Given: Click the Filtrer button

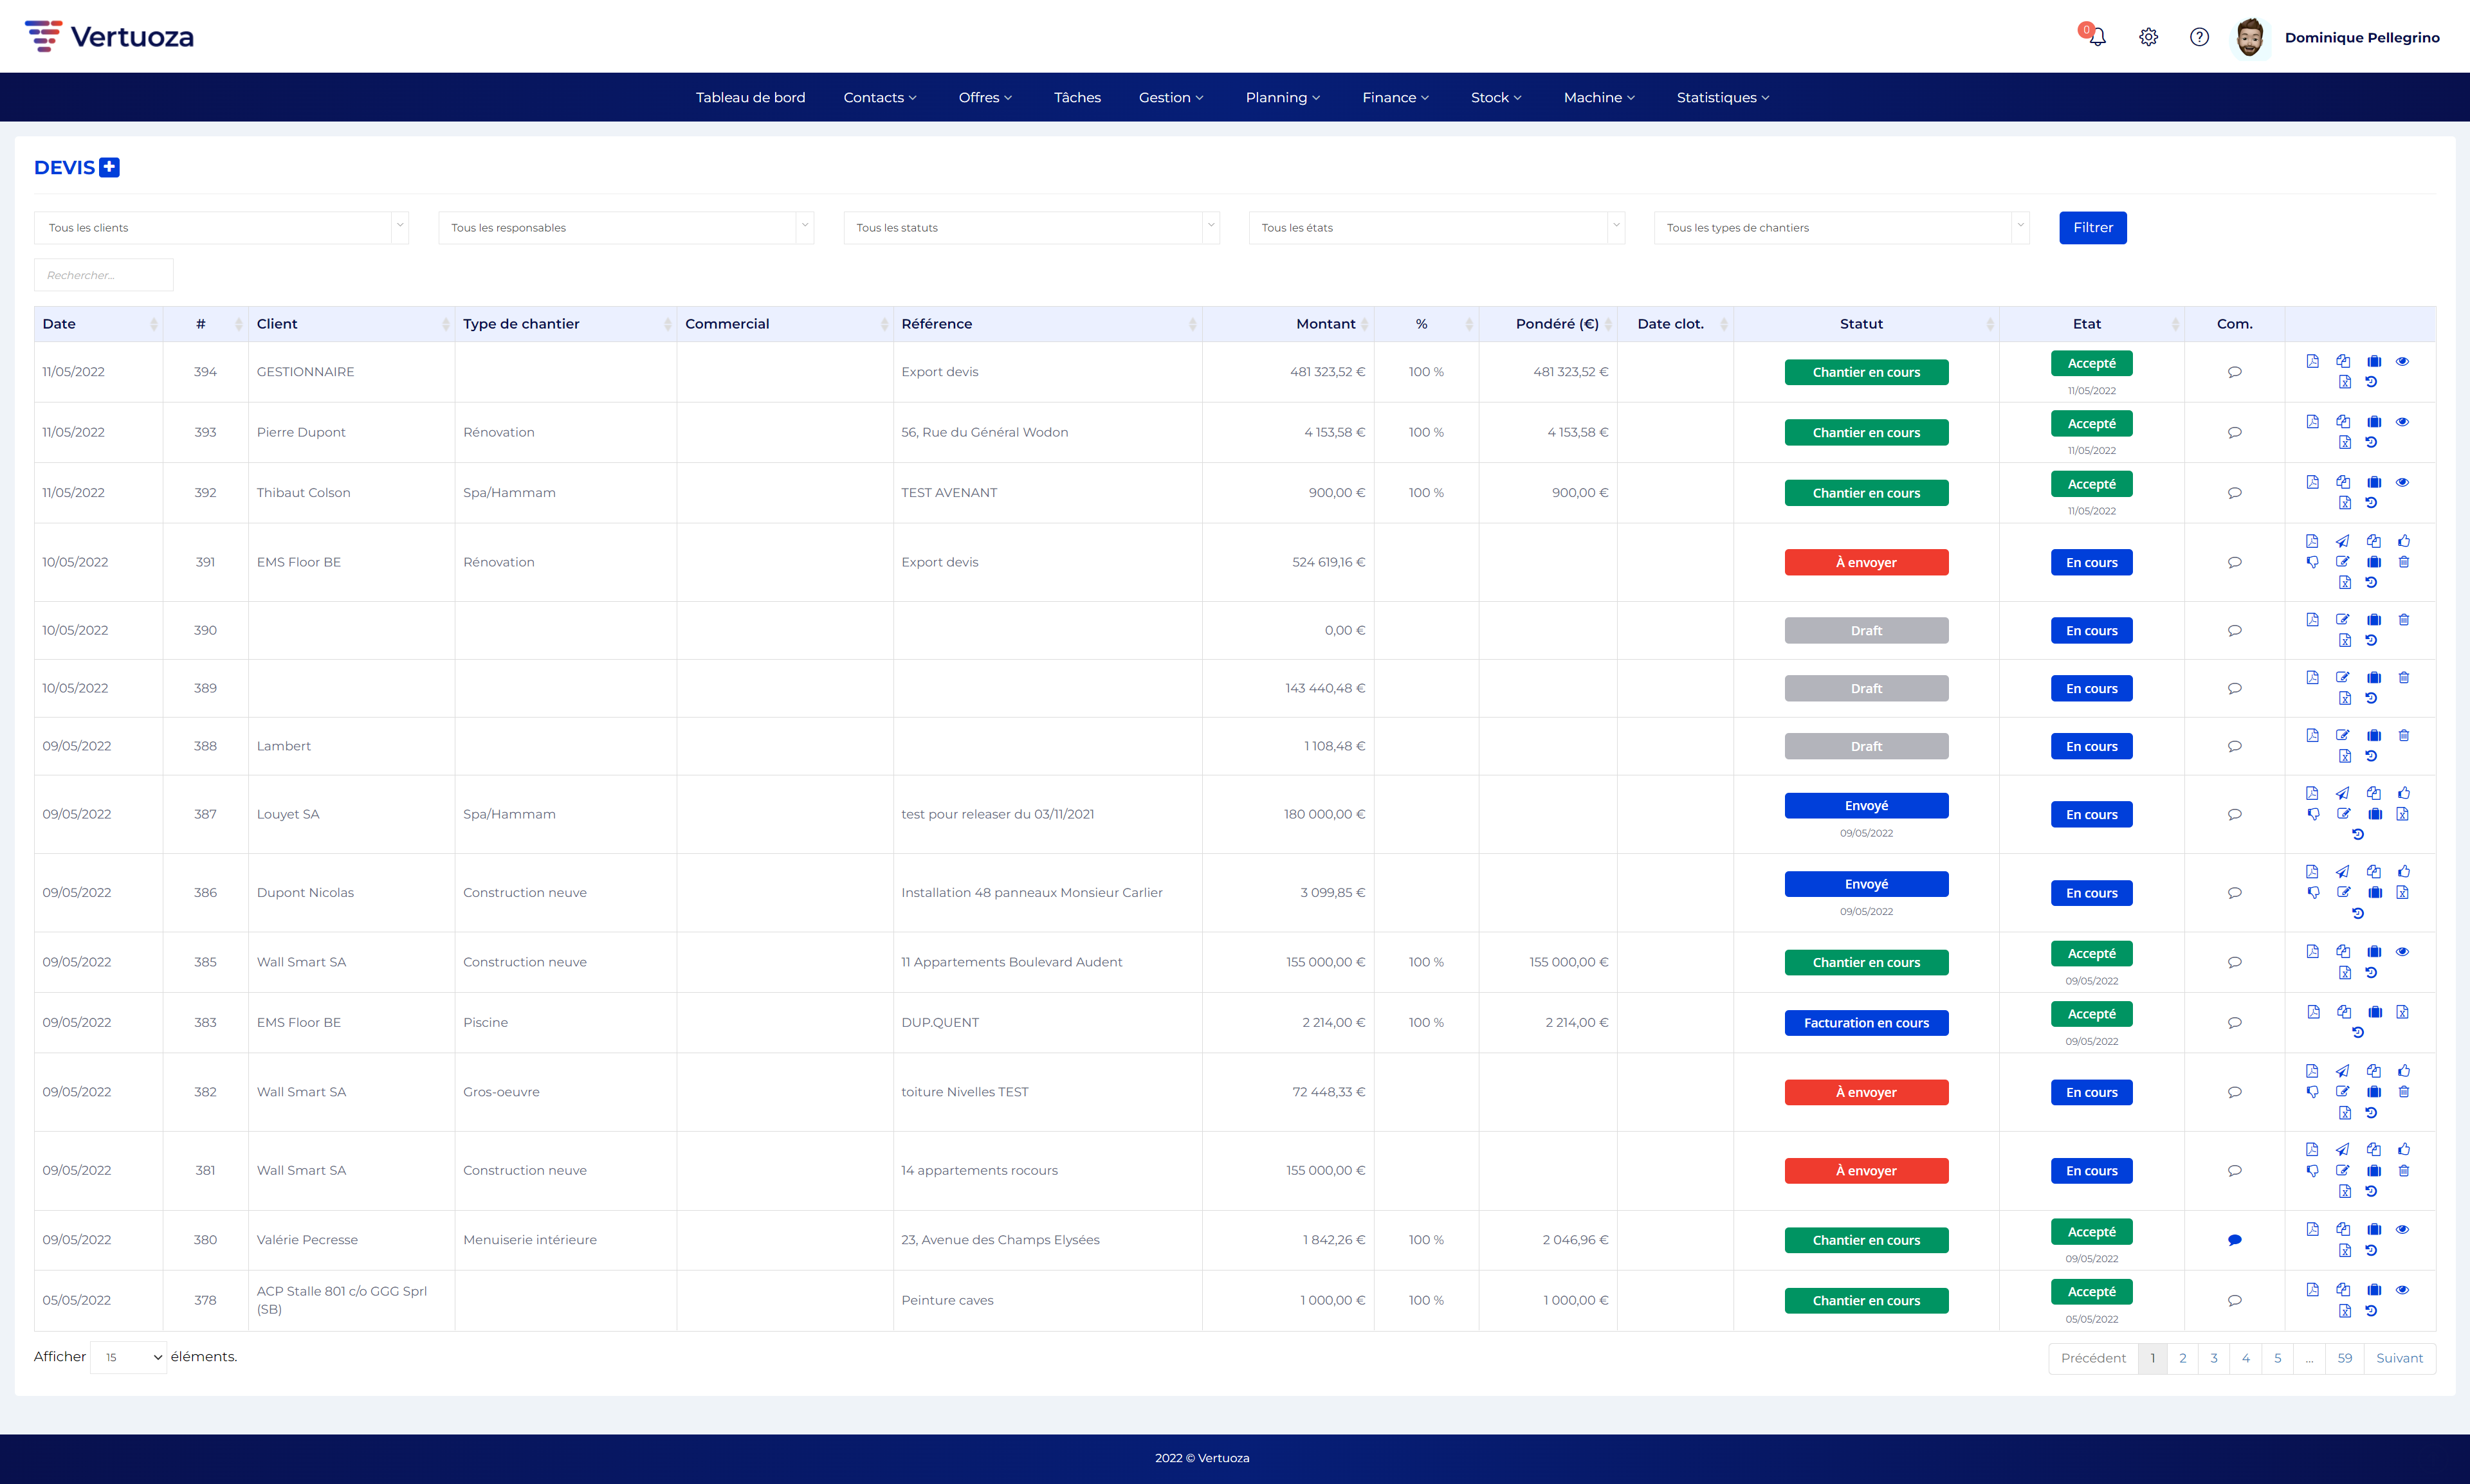Looking at the screenshot, I should click(x=2092, y=228).
